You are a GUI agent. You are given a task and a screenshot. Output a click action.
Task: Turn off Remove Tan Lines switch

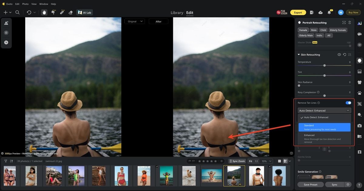[x=348, y=103]
